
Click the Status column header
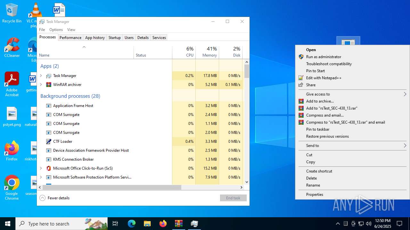coord(153,52)
